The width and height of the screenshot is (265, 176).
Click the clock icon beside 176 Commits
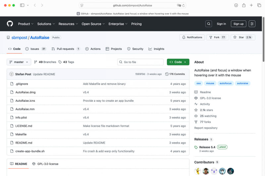(x=167, y=74)
